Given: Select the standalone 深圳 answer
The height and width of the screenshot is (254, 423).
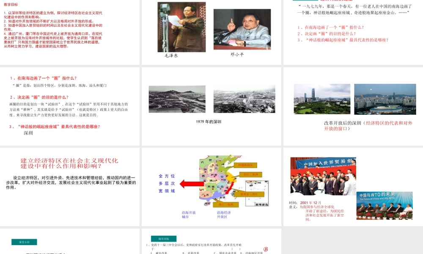Looking at the screenshot, I should click(28, 133).
